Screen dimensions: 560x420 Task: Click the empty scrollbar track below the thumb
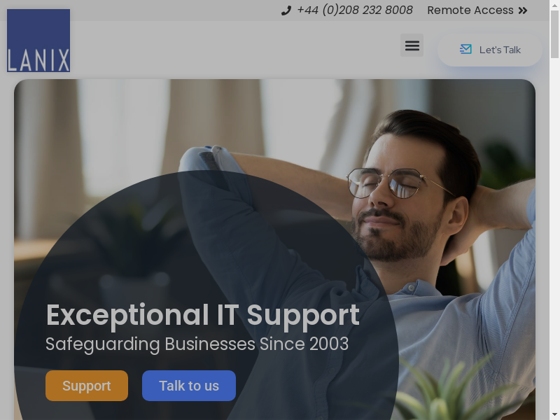coord(554,232)
